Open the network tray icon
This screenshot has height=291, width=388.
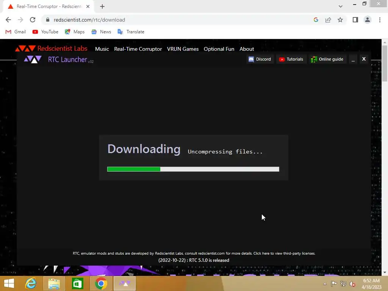click(343, 283)
